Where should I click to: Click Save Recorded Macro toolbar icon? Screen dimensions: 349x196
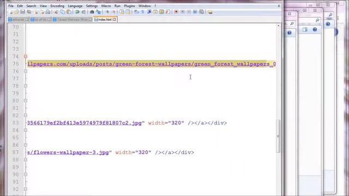[x=202, y=12]
